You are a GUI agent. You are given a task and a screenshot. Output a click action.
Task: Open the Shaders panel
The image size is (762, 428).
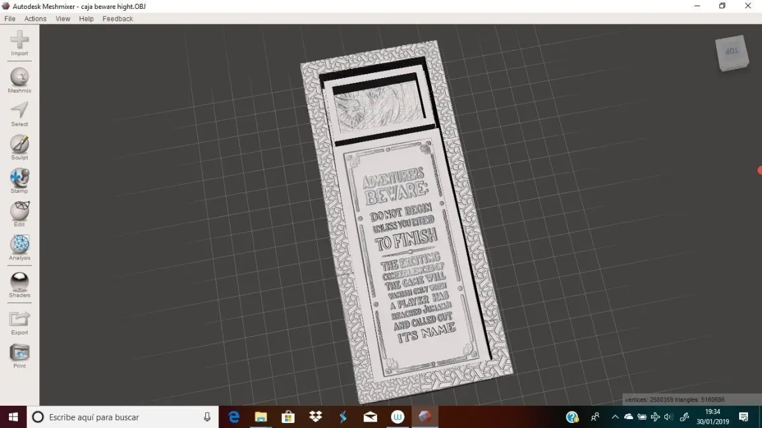click(20, 285)
